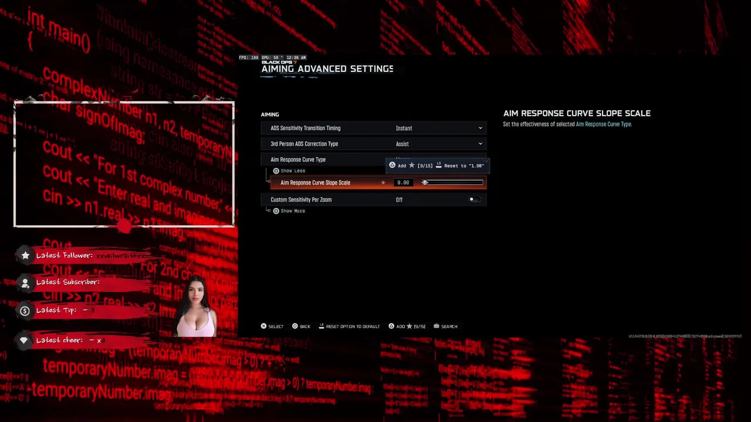Expand Custom Sensitivity options with Show More
Image resolution: width=751 pixels, height=422 pixels.
coord(289,211)
